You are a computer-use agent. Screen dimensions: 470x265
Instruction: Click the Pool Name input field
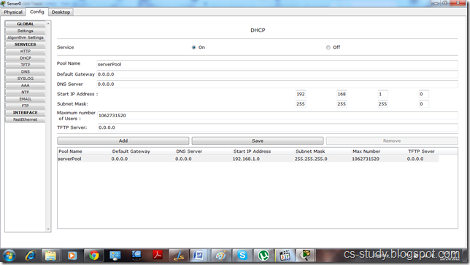tap(277, 64)
